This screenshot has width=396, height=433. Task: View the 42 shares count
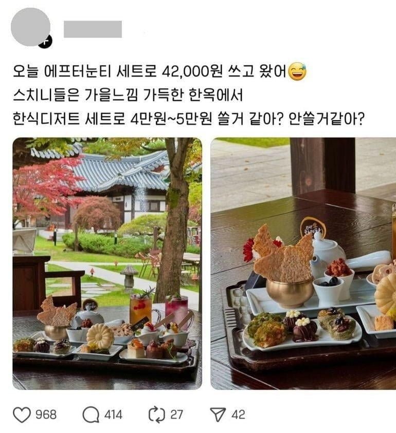pos(239,415)
